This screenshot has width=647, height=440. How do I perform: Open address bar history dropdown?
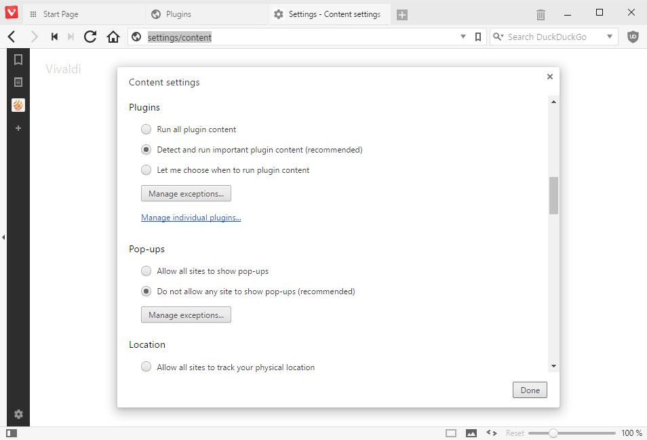463,37
